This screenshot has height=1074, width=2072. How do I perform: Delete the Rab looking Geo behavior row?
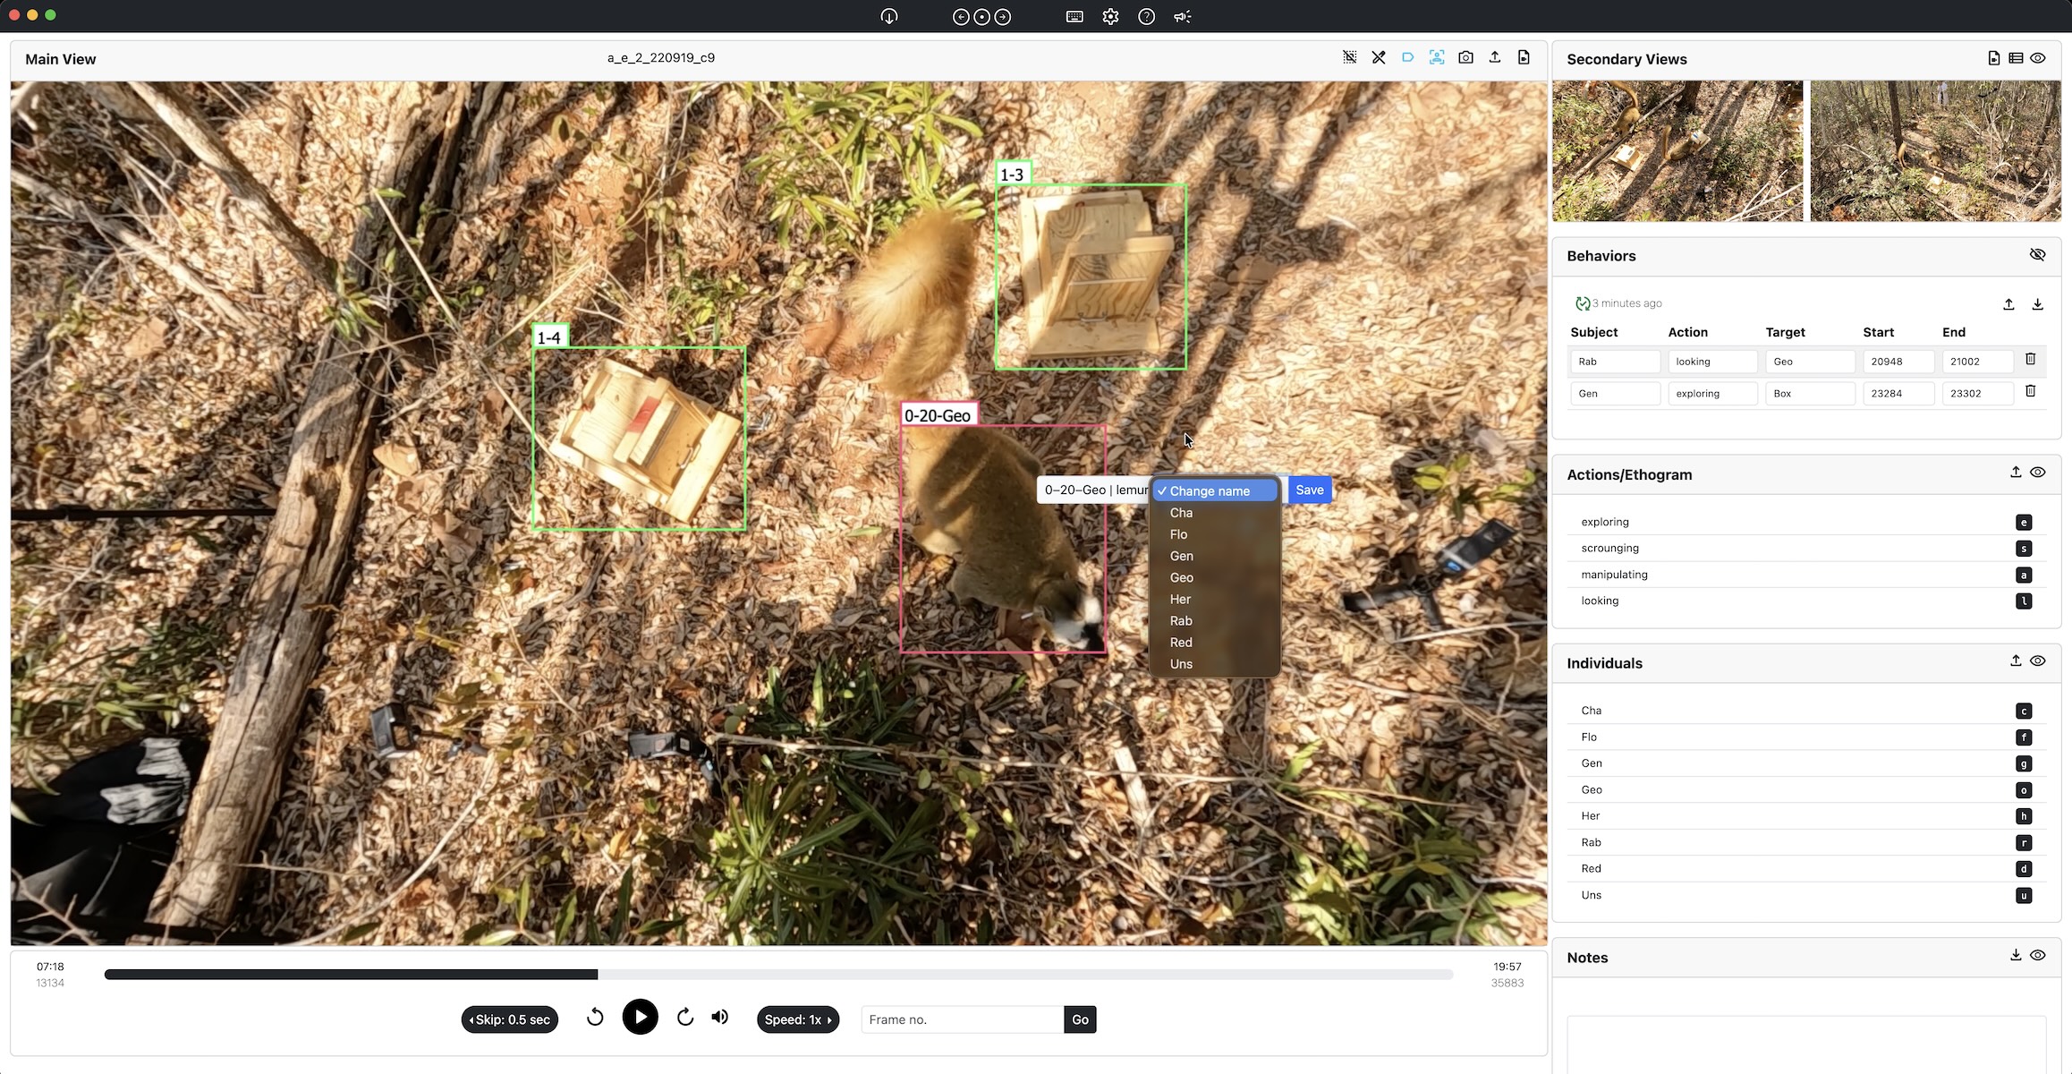pyautogui.click(x=2030, y=360)
